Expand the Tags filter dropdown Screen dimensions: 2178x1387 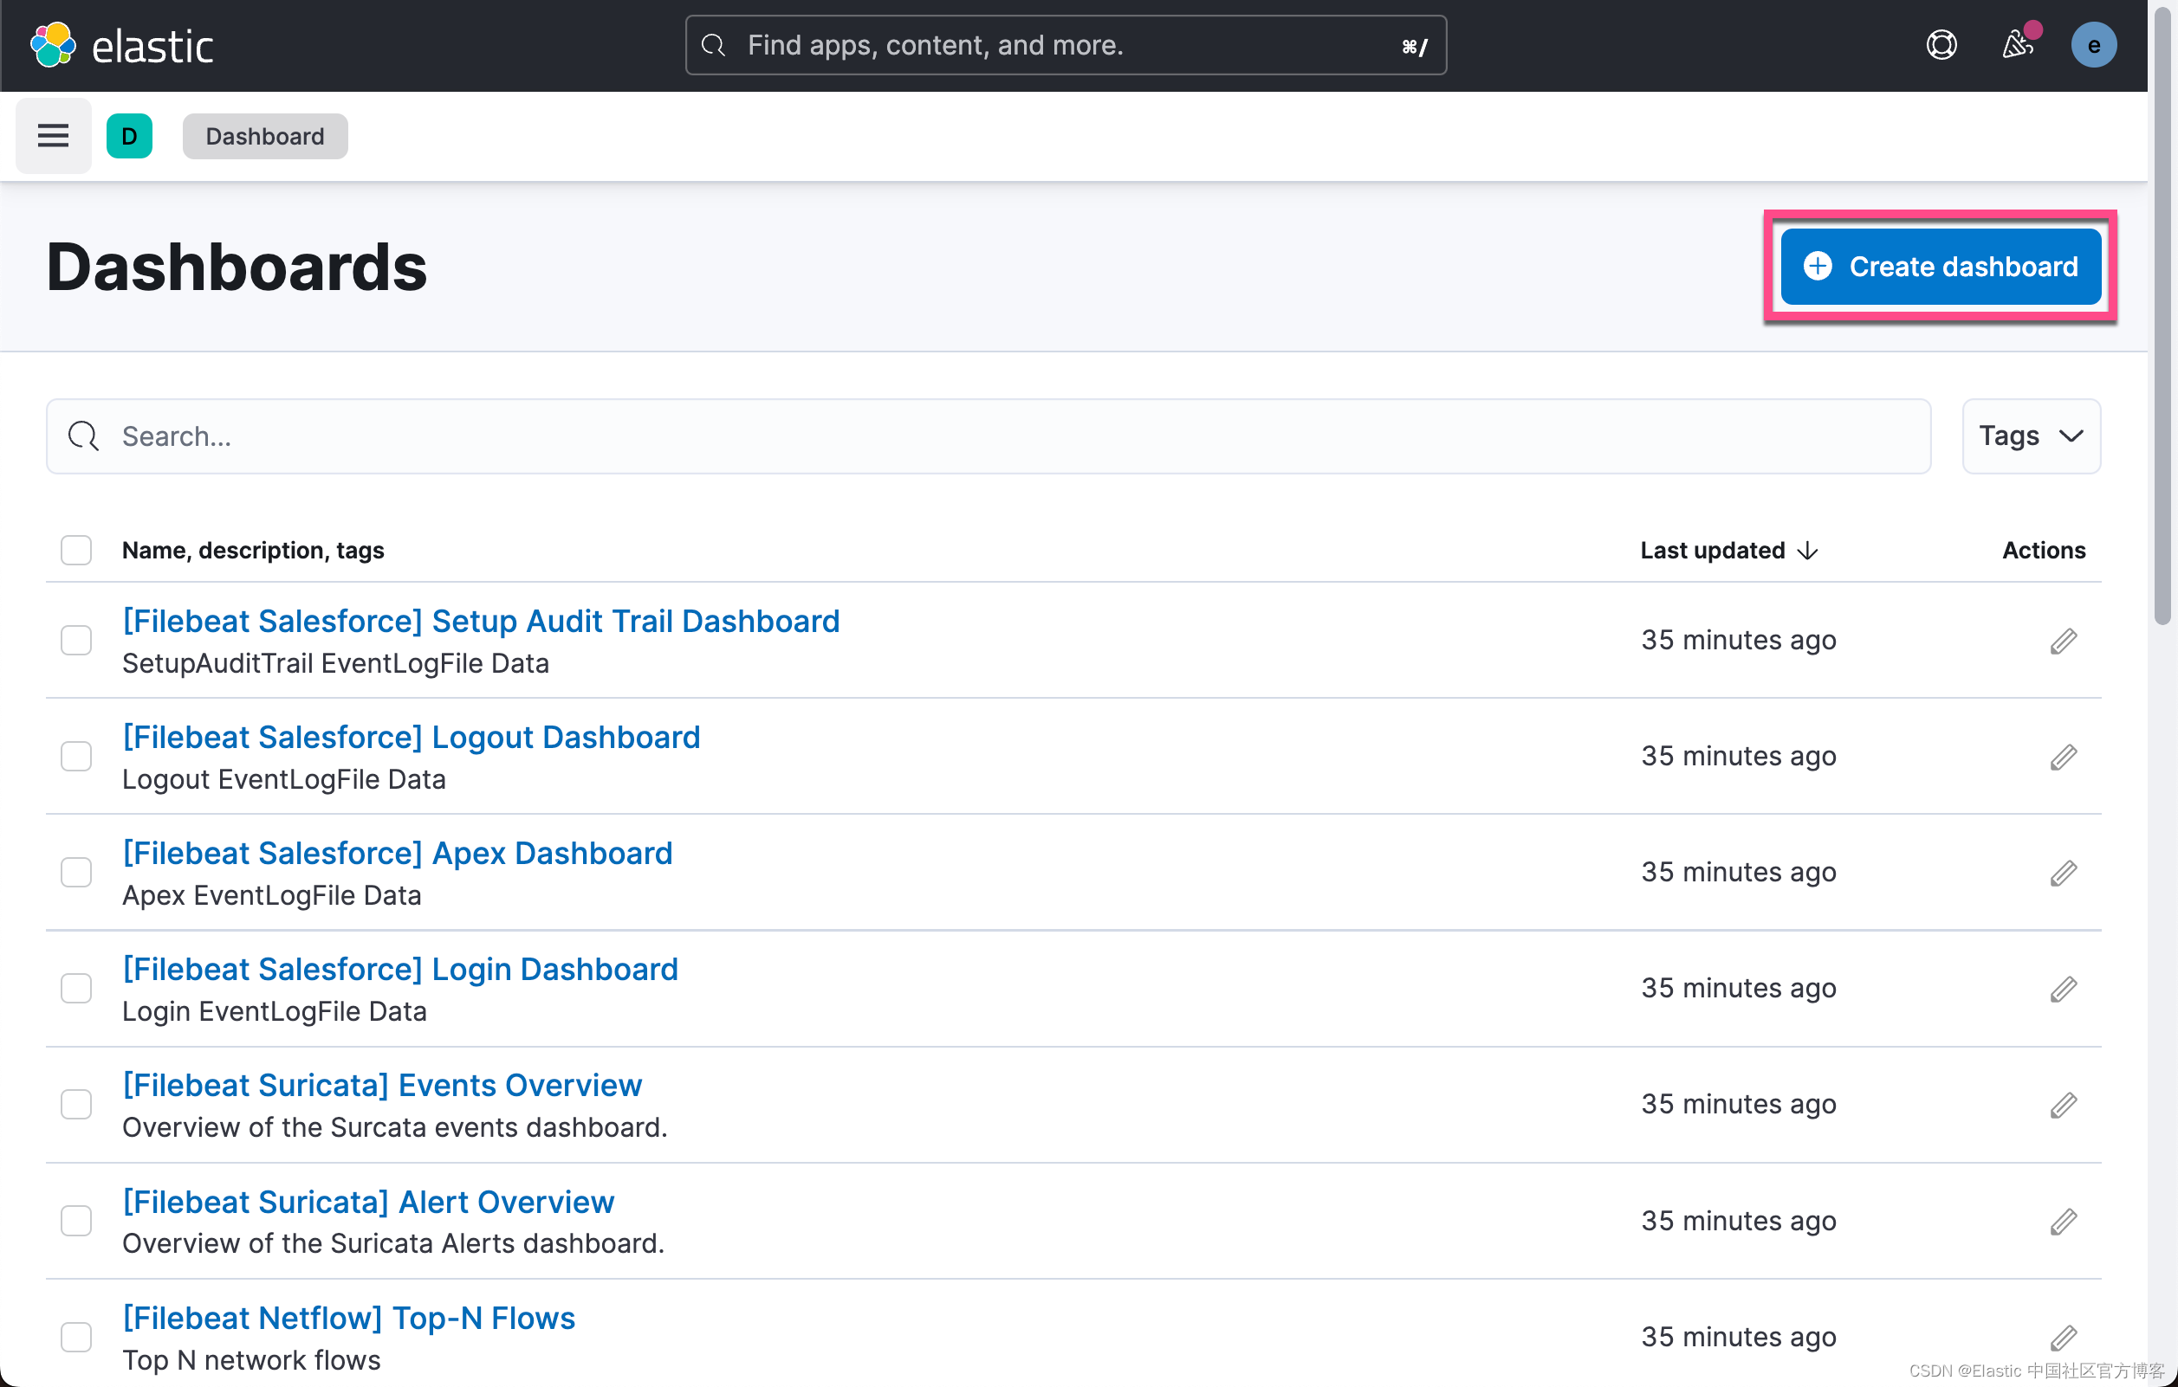point(2031,435)
